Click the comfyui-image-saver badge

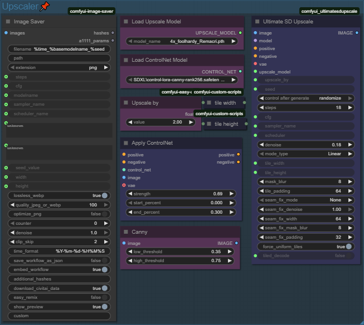tap(91, 11)
